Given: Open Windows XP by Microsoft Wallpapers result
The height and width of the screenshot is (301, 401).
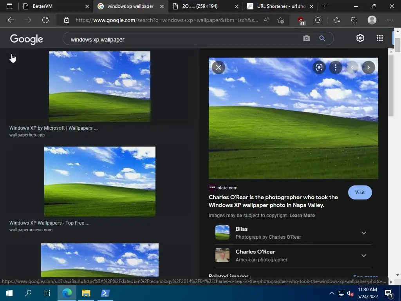Looking at the screenshot, I should tap(53, 128).
